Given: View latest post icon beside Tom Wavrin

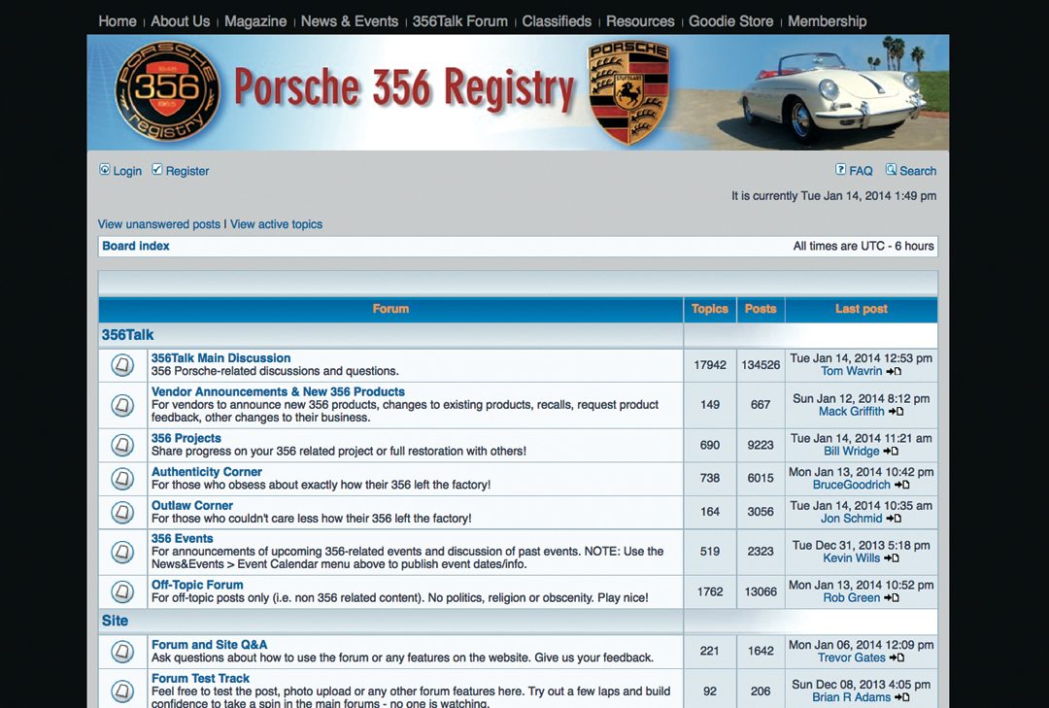Looking at the screenshot, I should click(894, 371).
